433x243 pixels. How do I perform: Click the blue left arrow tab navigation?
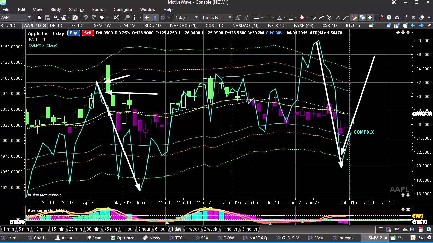(x=413, y=26)
